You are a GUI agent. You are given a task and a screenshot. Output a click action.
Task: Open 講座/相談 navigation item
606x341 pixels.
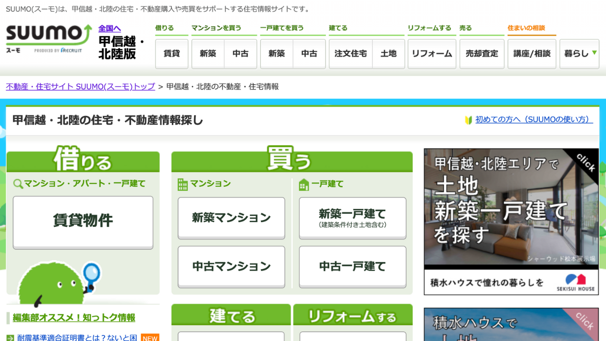(532, 54)
